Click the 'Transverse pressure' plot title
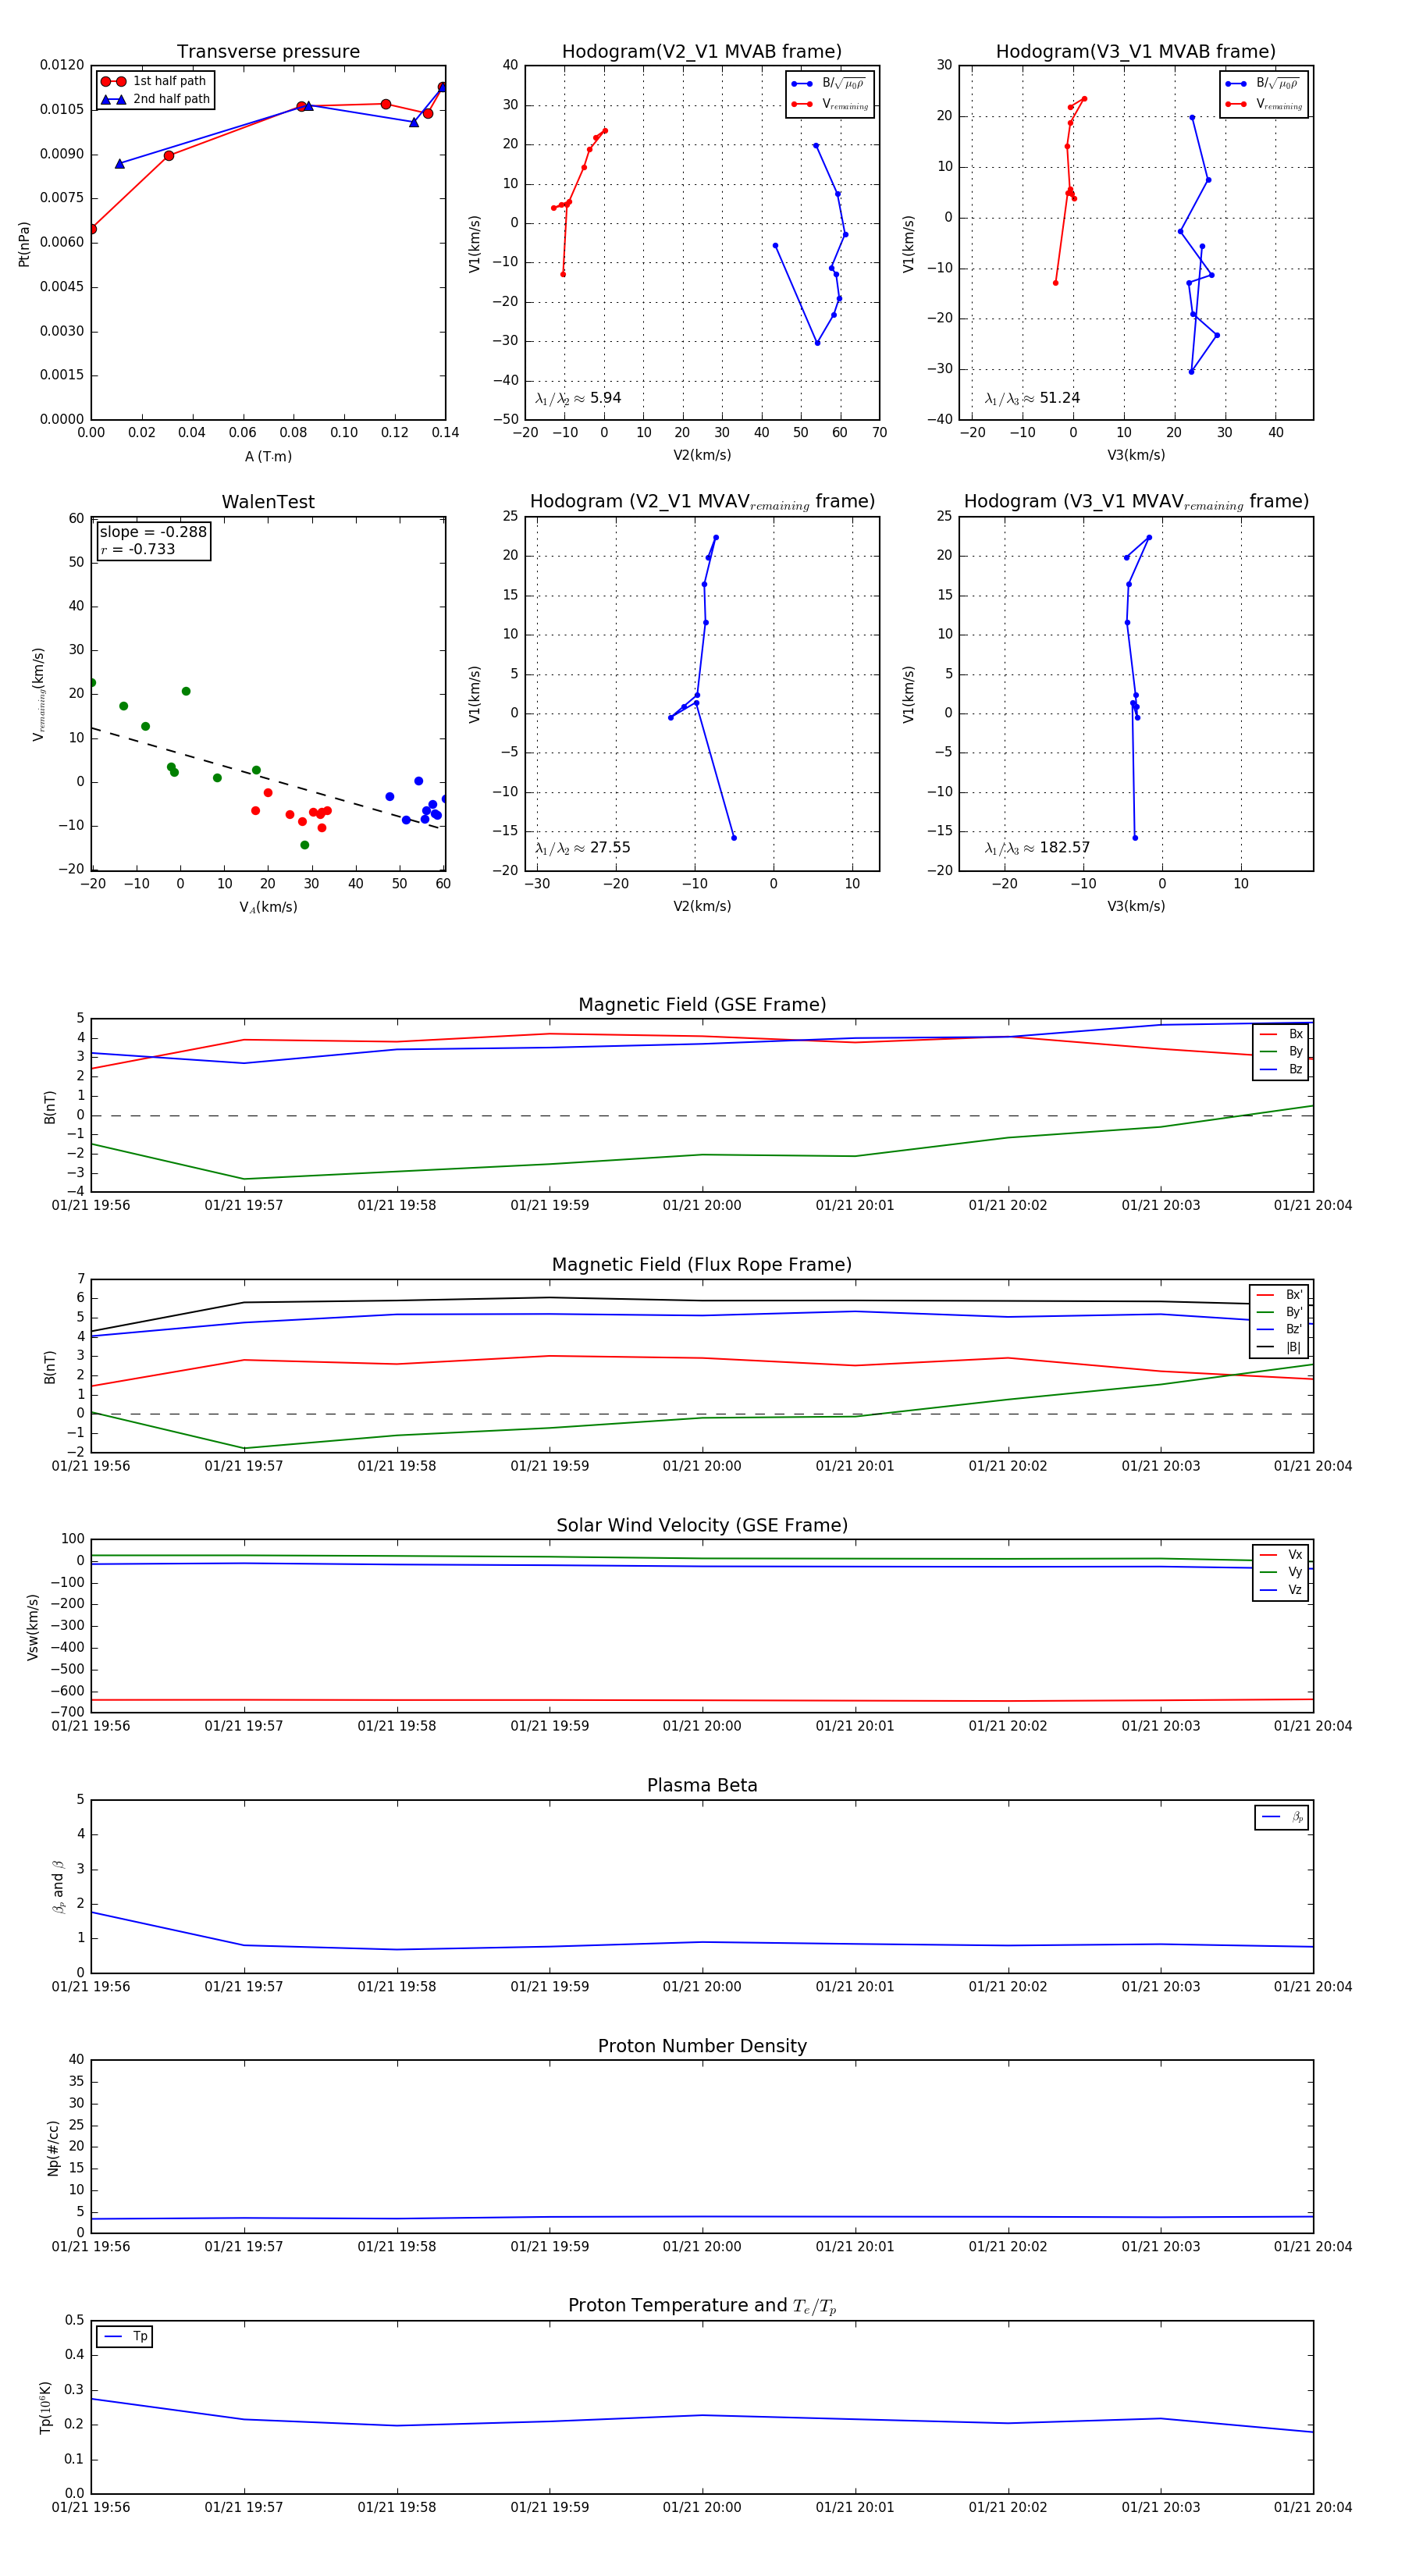 [x=268, y=52]
